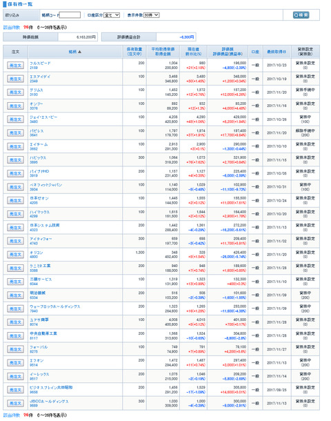Open the 日本ゼオン stock link
Screen dimensions: 331x421
[x=39, y=198]
